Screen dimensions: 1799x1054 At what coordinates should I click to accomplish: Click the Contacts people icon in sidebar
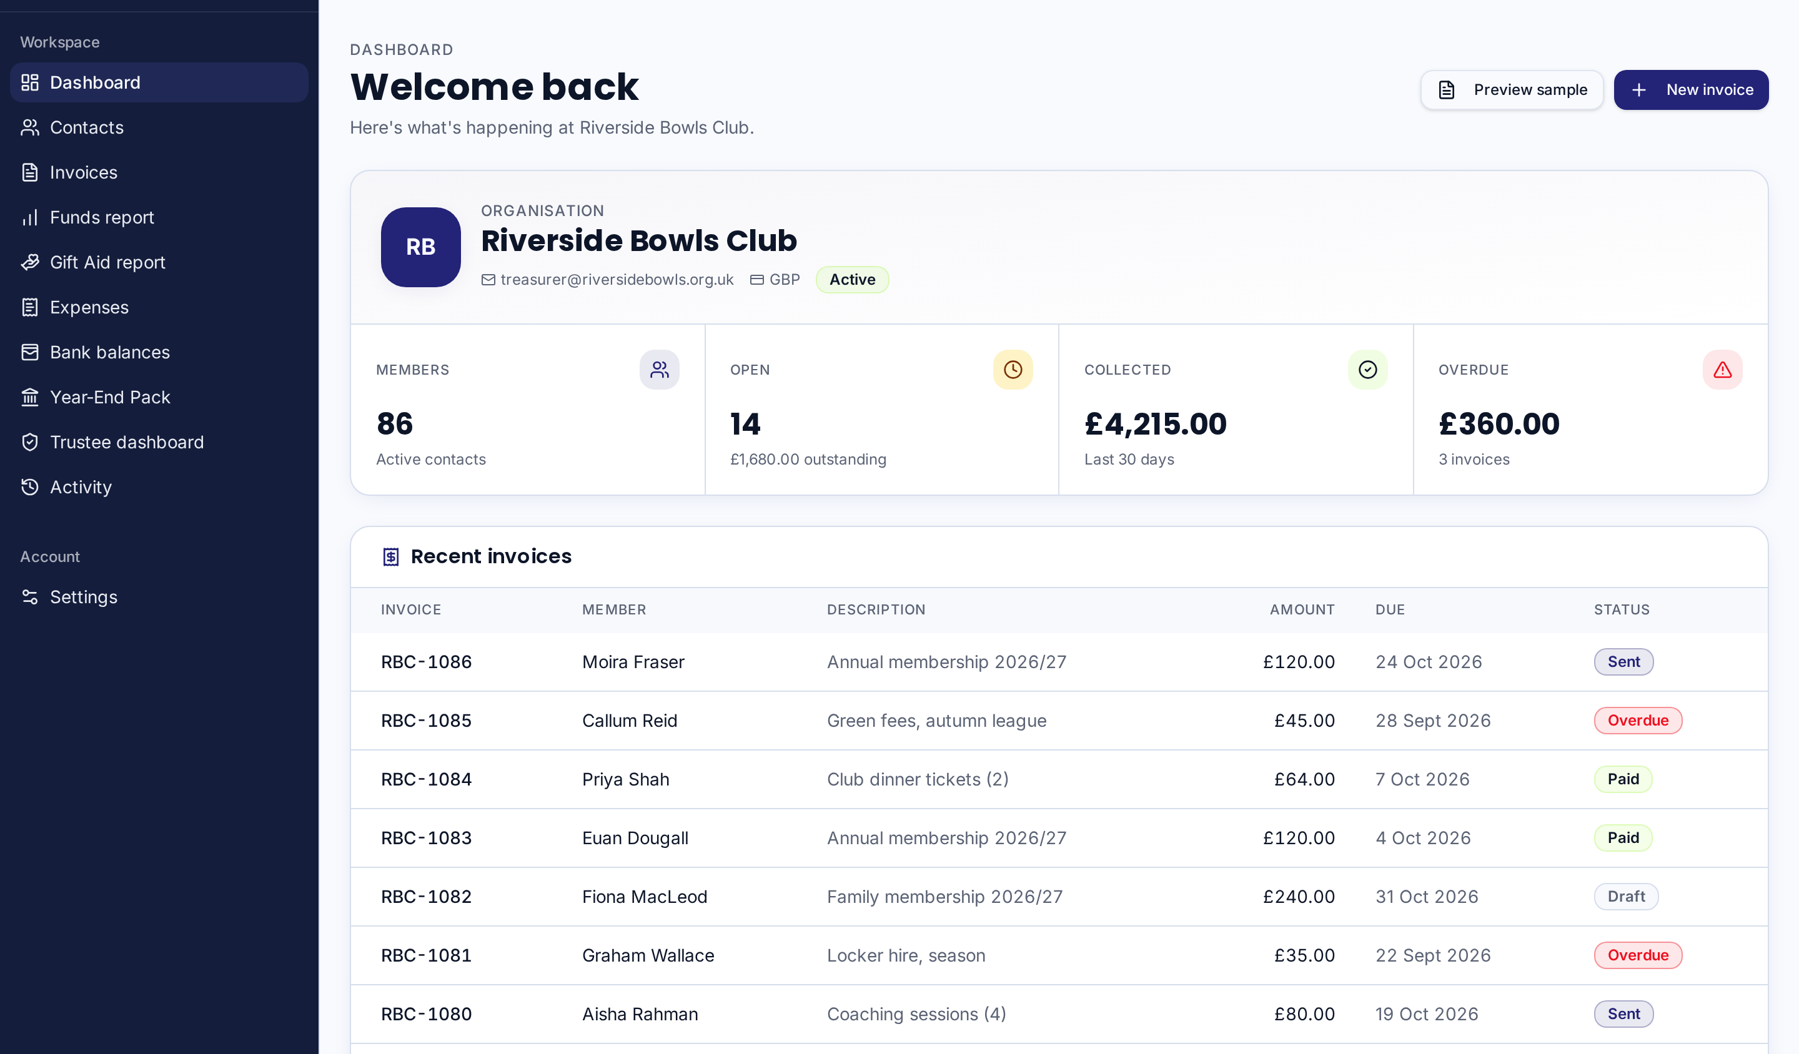(30, 128)
